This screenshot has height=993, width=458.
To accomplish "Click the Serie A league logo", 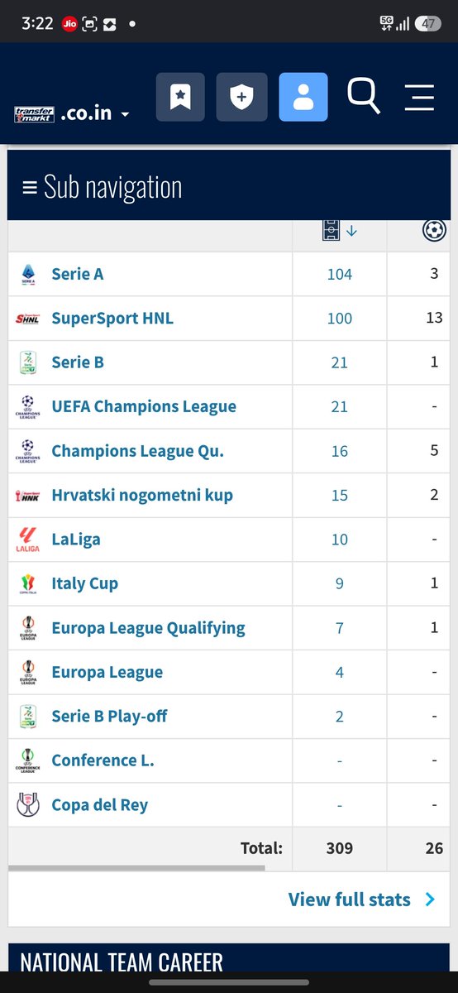I will 28,274.
